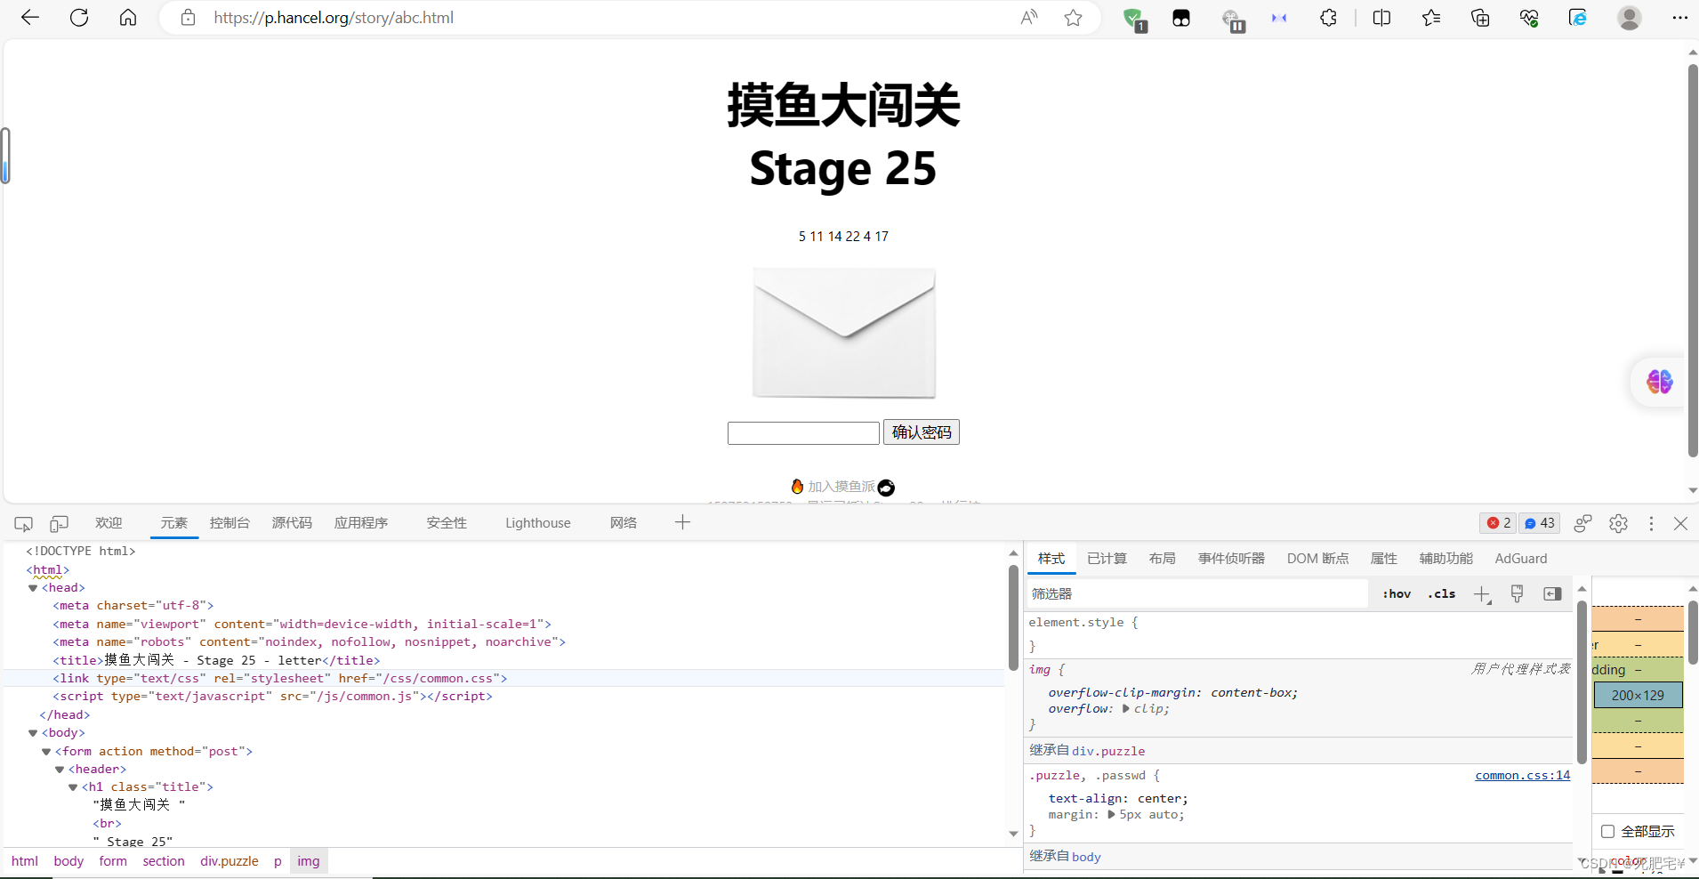Open the browser home page
The image size is (1699, 879).
tap(128, 18)
